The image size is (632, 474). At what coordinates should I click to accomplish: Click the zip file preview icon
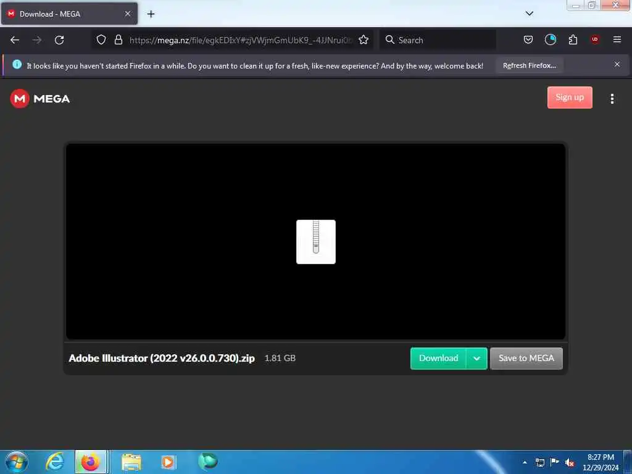coord(315,242)
